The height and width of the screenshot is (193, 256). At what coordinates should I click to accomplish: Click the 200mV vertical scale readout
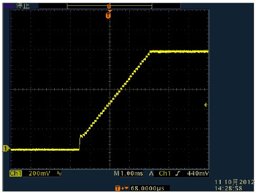tap(39, 173)
